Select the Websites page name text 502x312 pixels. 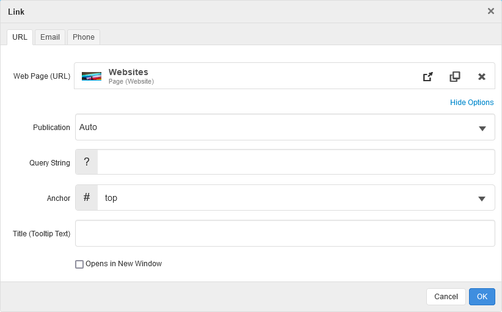pos(128,72)
